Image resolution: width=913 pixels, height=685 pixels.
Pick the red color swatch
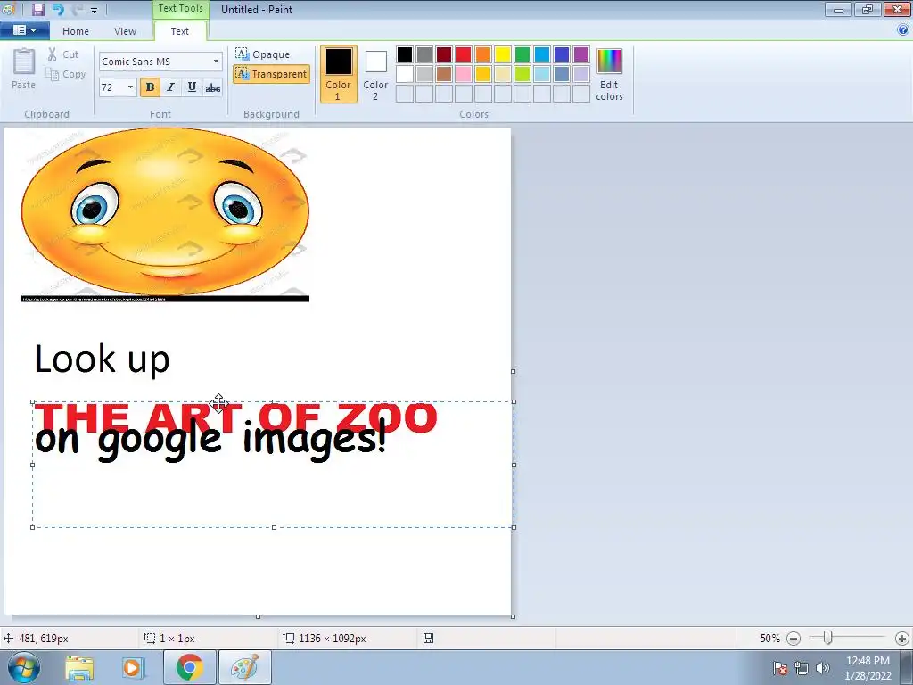(x=464, y=54)
